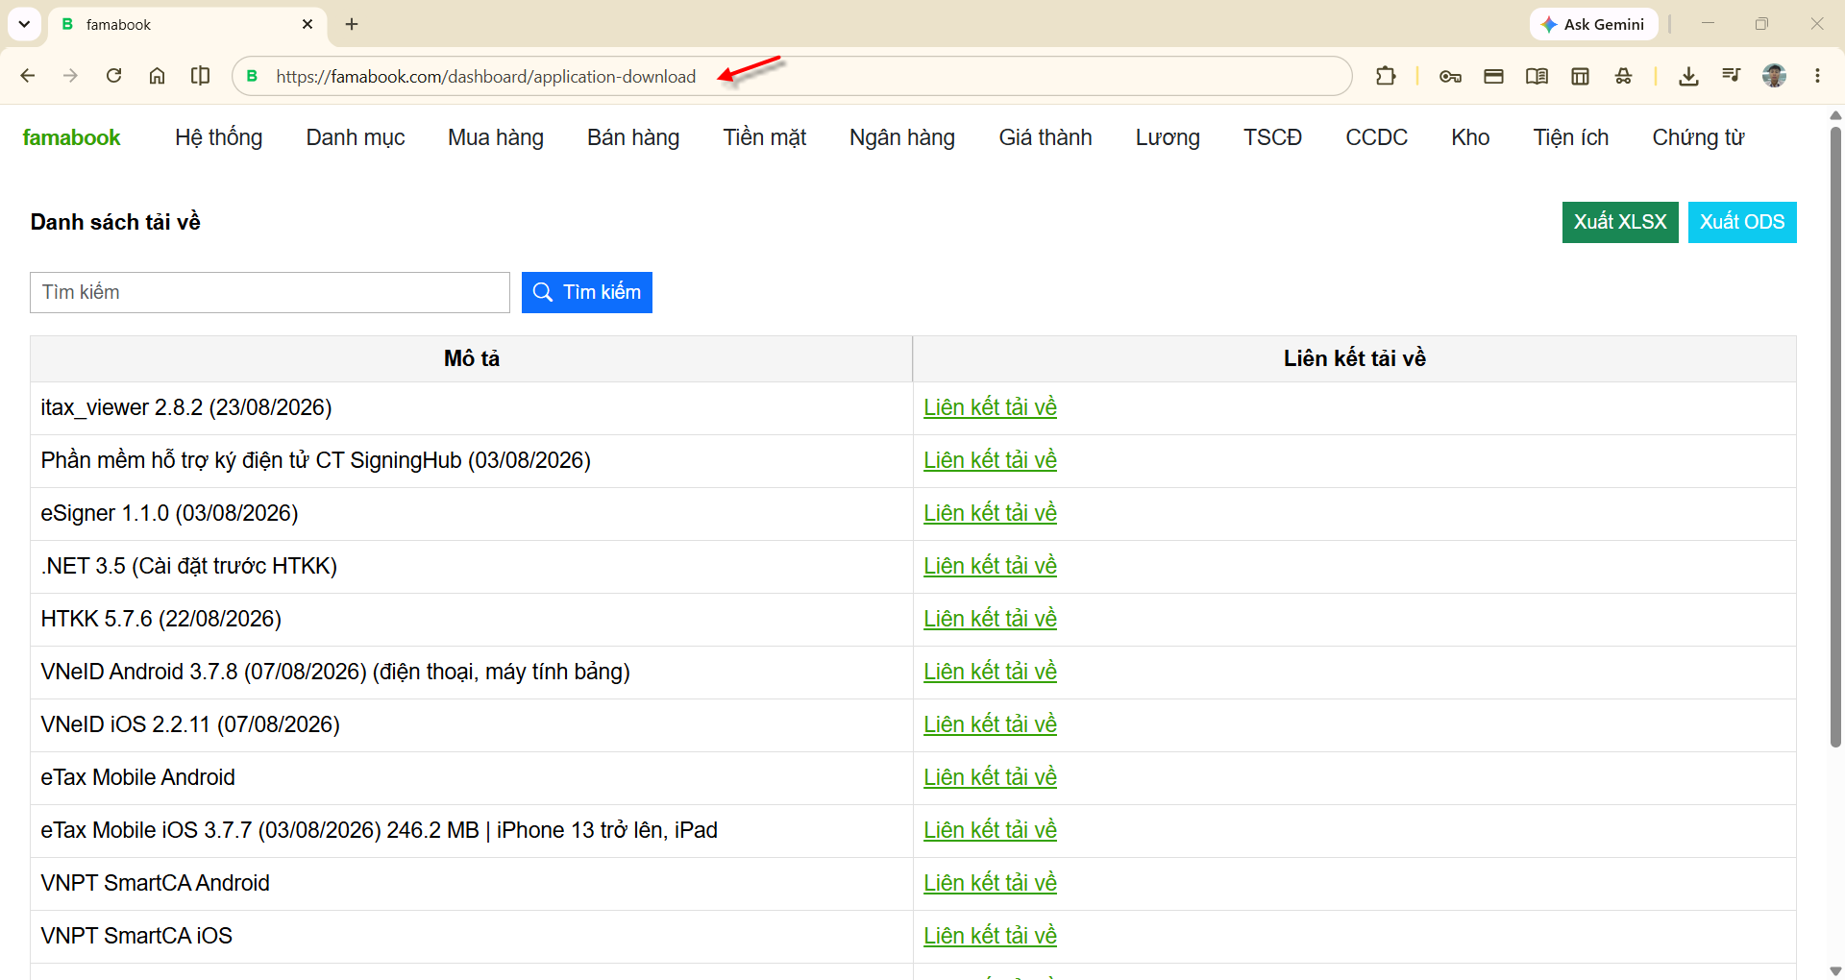
Task: Focus the Tìm kiếm search field
Action: tap(270, 292)
